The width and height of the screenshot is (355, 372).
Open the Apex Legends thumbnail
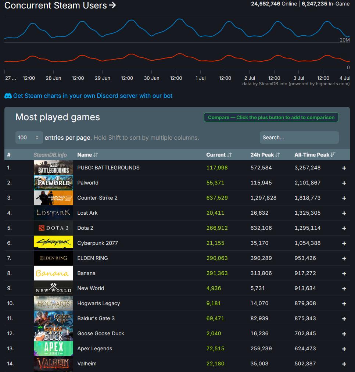click(x=53, y=348)
